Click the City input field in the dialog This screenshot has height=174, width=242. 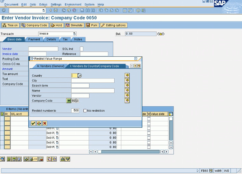point(93,80)
